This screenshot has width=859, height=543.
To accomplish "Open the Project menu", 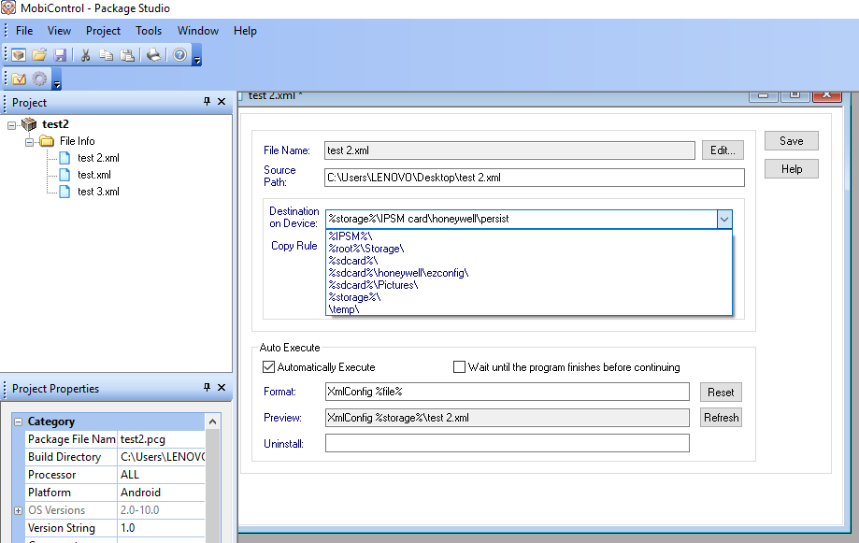I will [103, 31].
